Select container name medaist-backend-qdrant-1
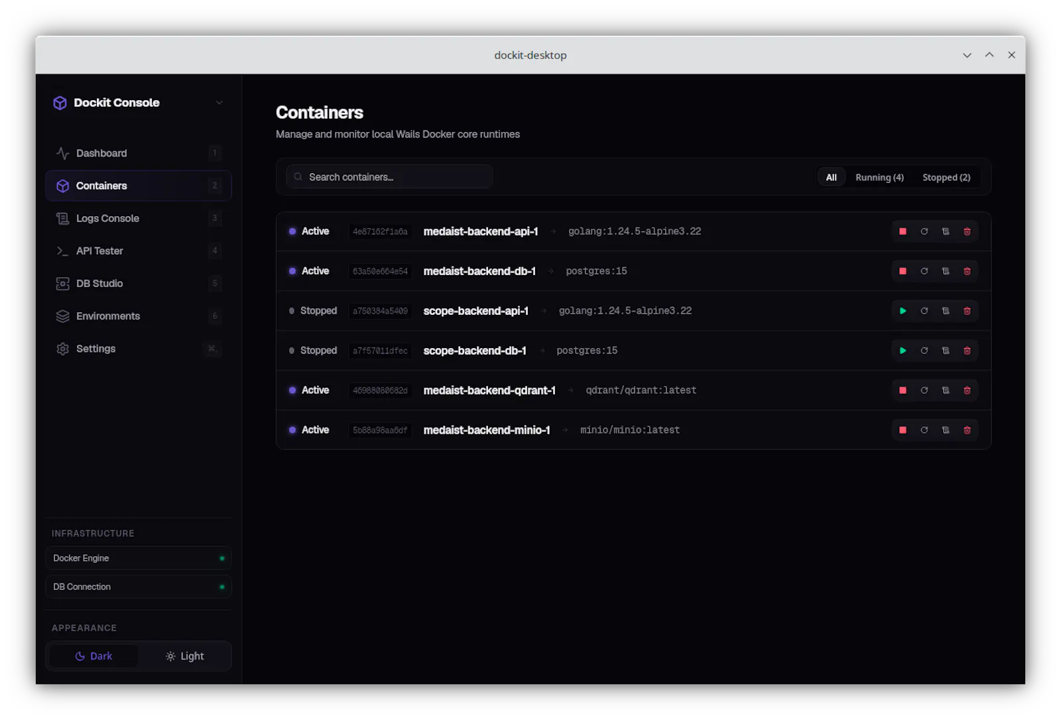The width and height of the screenshot is (1061, 720). 489,390
